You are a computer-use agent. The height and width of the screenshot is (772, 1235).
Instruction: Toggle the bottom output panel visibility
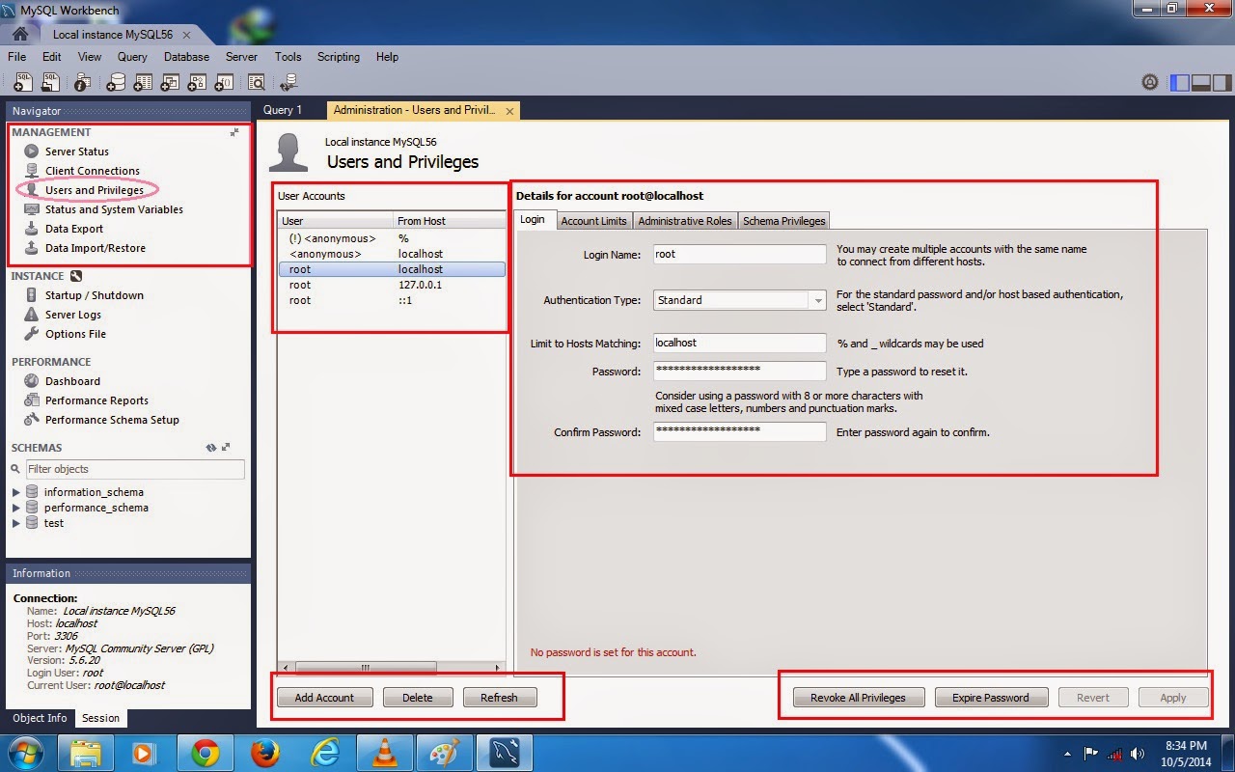1201,83
